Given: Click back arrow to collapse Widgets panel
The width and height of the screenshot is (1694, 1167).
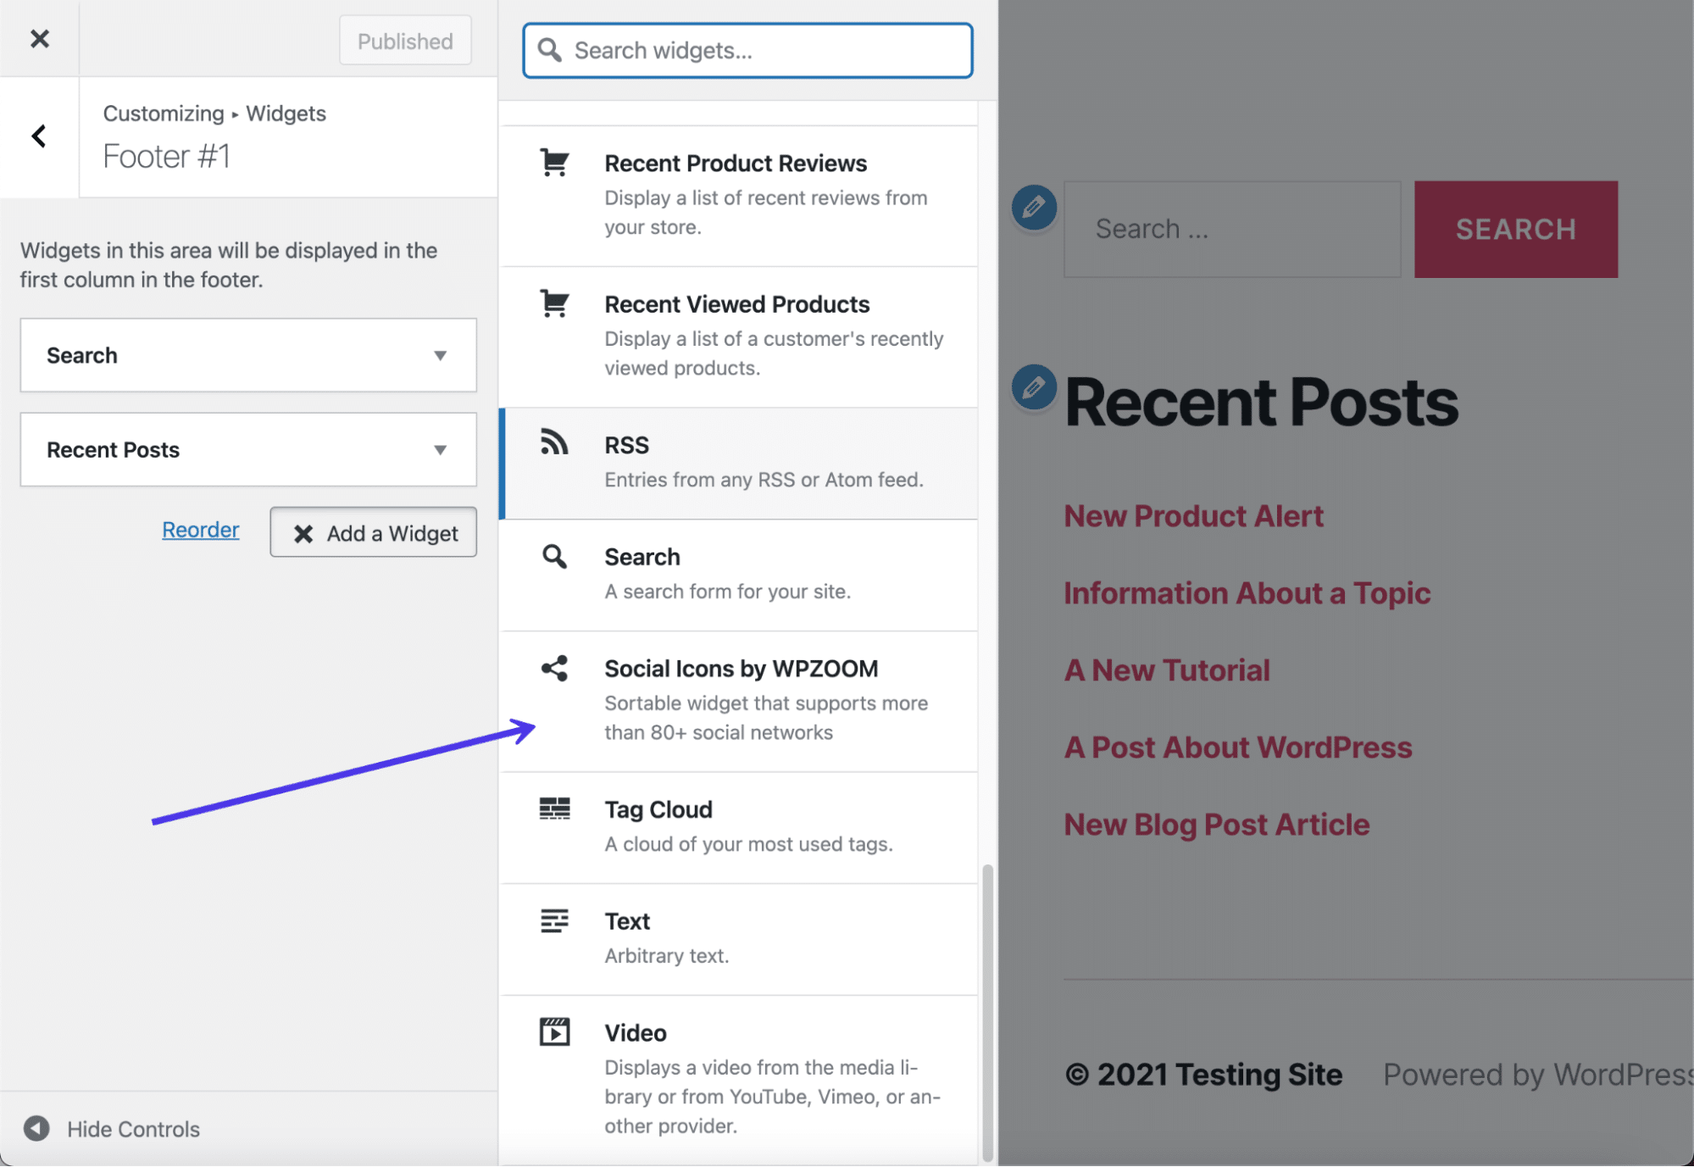Looking at the screenshot, I should (37, 136).
